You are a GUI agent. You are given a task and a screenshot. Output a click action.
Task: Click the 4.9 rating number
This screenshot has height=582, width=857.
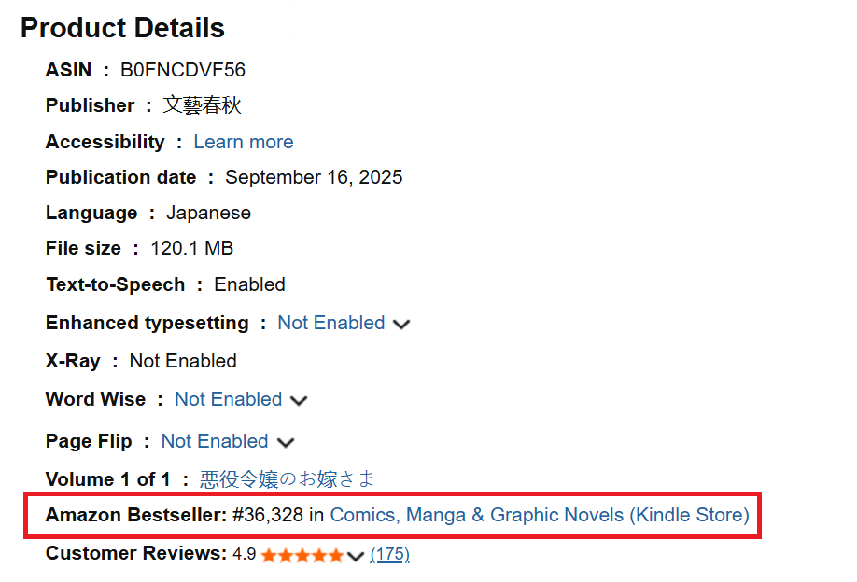pyautogui.click(x=244, y=554)
